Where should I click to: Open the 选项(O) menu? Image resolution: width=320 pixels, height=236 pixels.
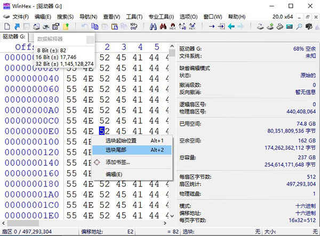[x=189, y=16]
